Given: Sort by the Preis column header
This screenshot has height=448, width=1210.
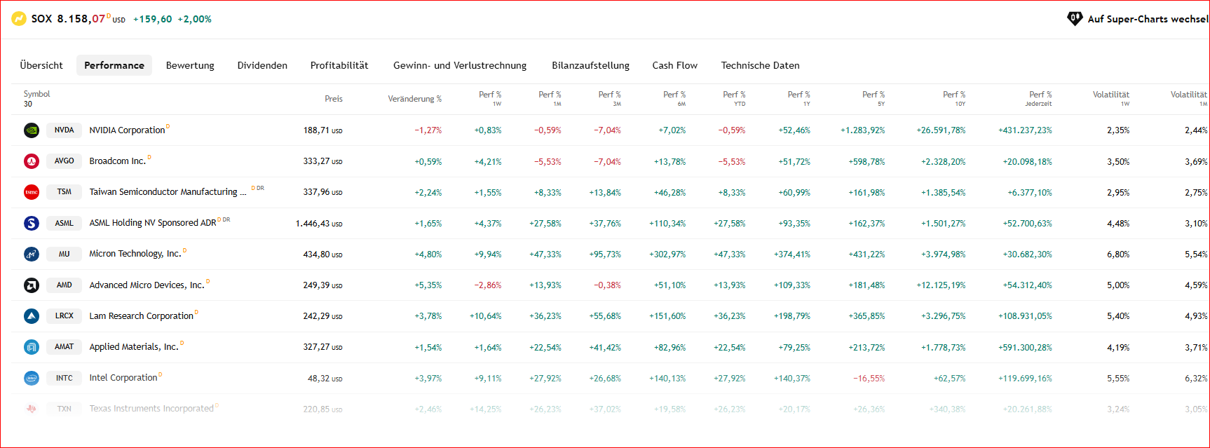Looking at the screenshot, I should click(x=334, y=99).
